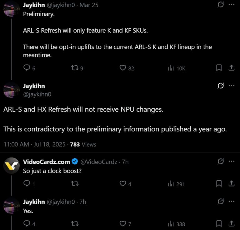Open more options on the Mar 25 tweet
This screenshot has width=240, height=230.
point(232,5)
